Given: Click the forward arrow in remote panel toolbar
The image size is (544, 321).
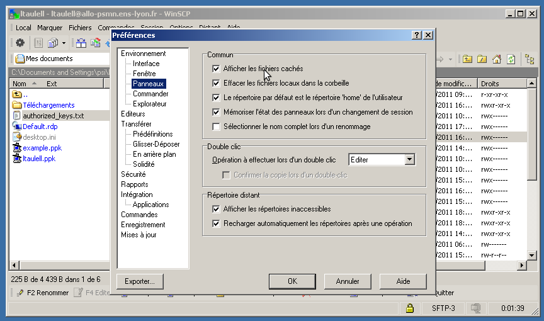Looking at the screenshot, I should [440, 59].
